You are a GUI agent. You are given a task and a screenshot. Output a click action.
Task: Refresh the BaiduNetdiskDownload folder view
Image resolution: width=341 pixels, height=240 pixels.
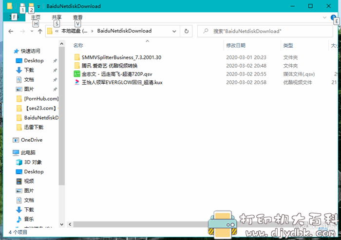[x=187, y=31]
